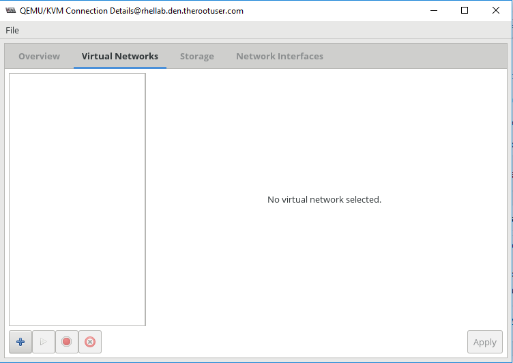Click the virt-manager title bar icon
The image size is (513, 363).
click(10, 10)
